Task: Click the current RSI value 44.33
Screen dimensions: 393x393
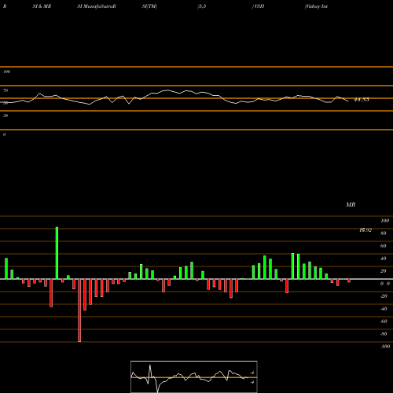Action: (362, 100)
